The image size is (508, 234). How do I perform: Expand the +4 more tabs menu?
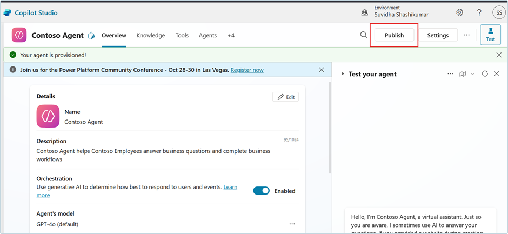pos(231,35)
